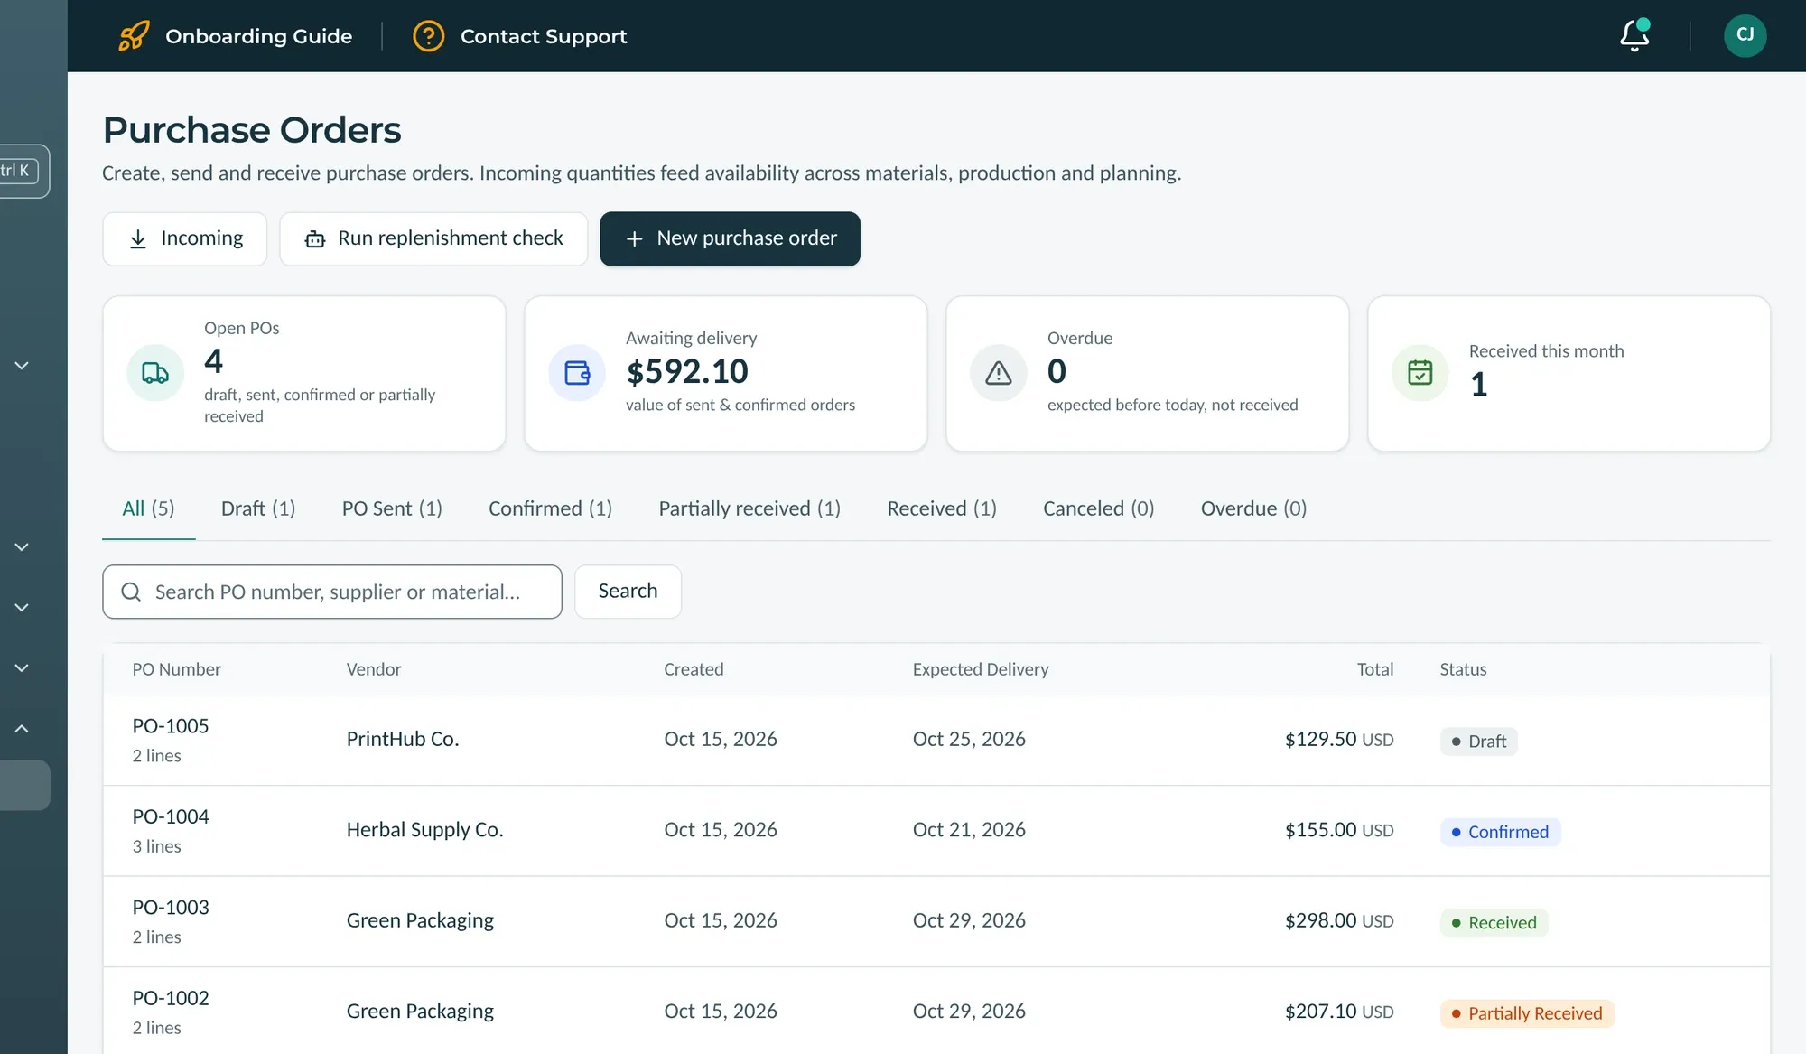1806x1054 pixels.
Task: Open the Confirmed (1) tab
Action: coord(550,508)
